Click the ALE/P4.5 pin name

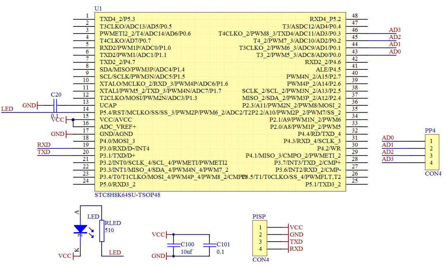(x=328, y=69)
